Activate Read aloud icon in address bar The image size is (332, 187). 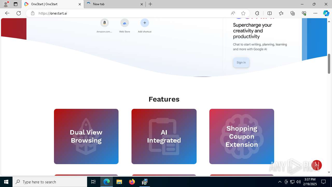[x=233, y=13]
